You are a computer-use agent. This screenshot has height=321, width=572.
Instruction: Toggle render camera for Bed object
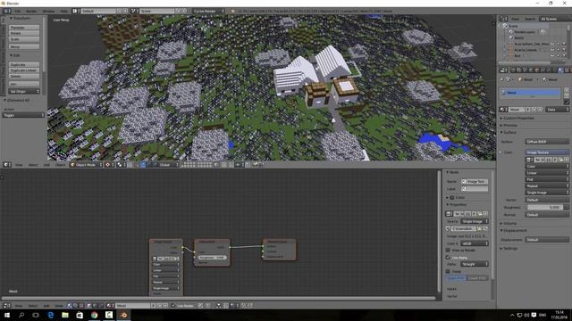pos(564,55)
